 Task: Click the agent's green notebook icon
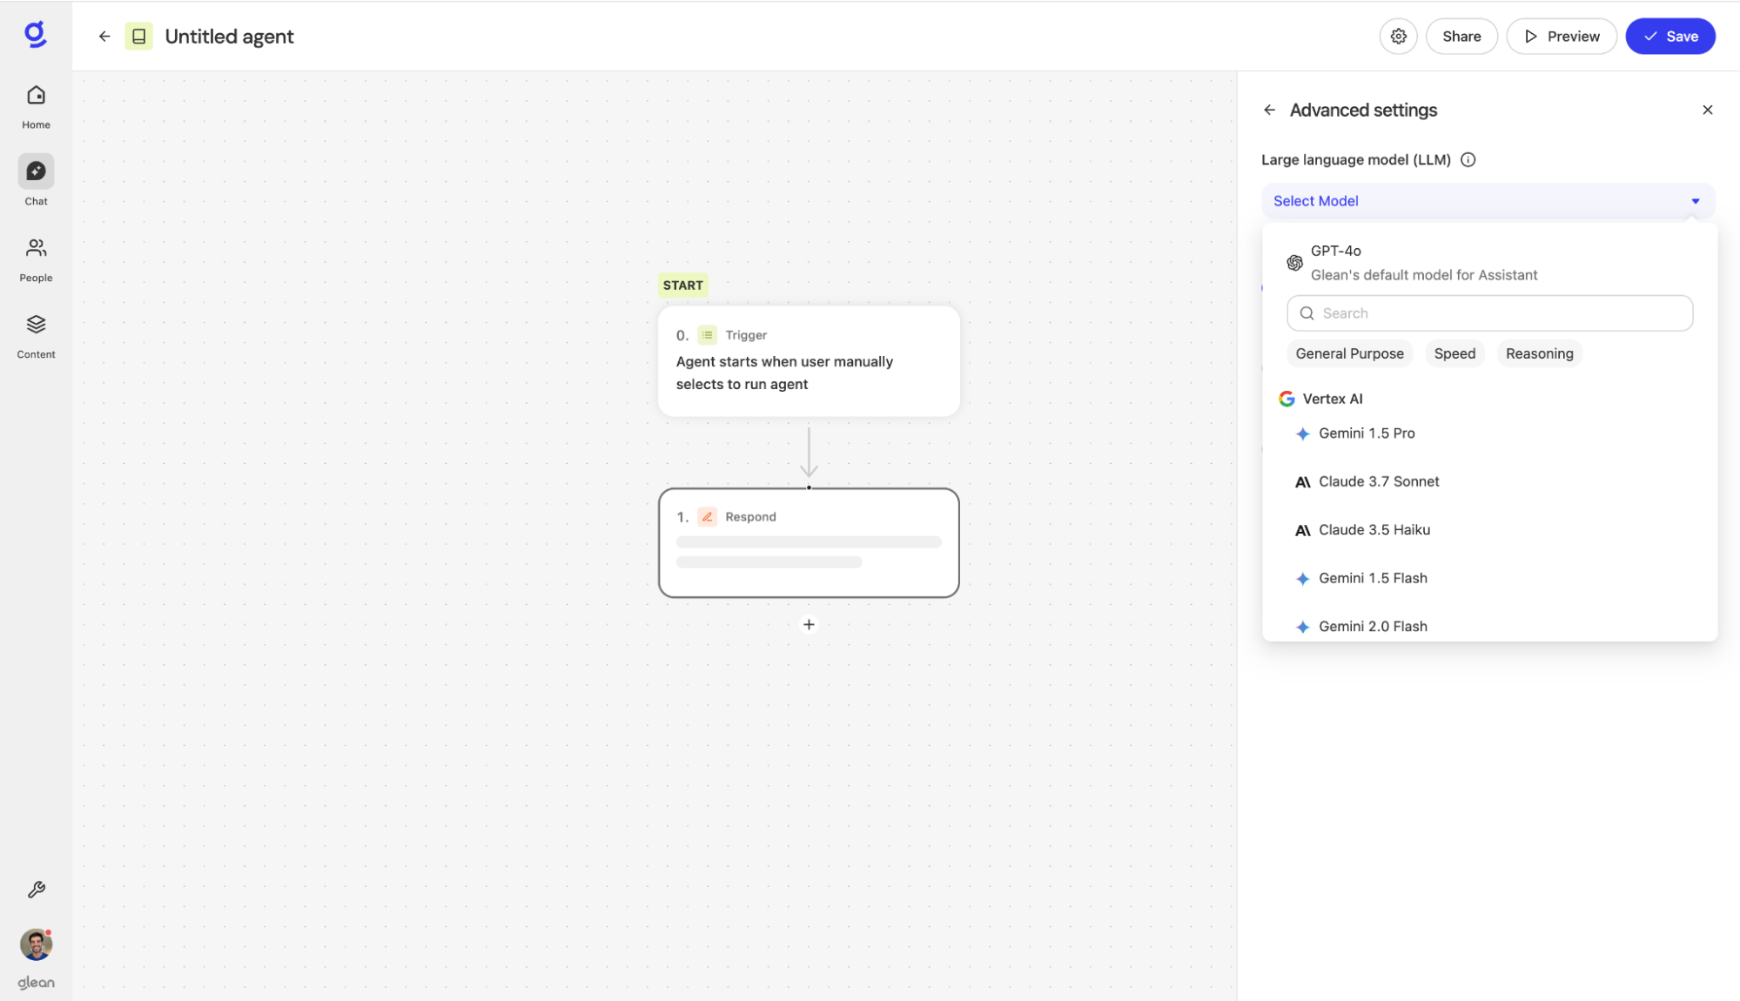tap(138, 37)
